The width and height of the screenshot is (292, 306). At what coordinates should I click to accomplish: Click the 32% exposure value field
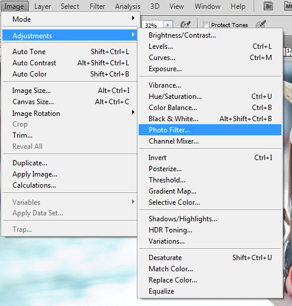coord(153,25)
